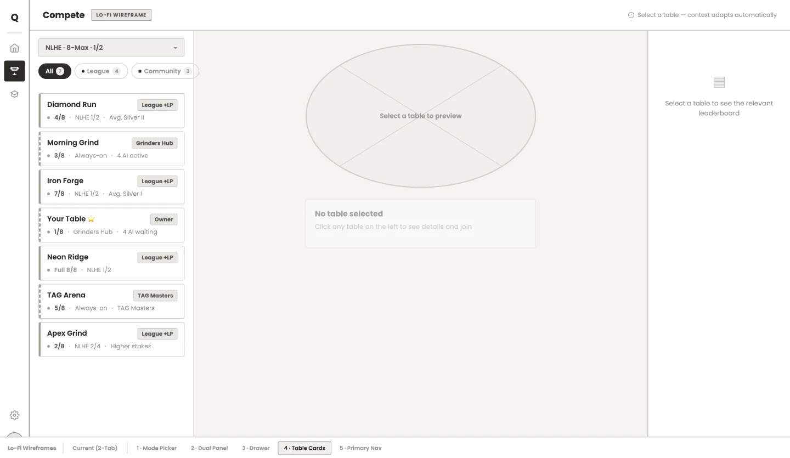Filter tables by League
This screenshot has height=458, width=790.
pos(101,71)
